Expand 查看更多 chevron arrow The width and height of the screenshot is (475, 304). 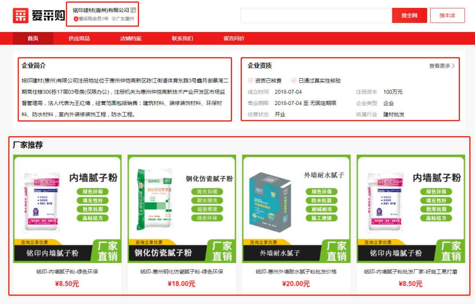[x=453, y=66]
